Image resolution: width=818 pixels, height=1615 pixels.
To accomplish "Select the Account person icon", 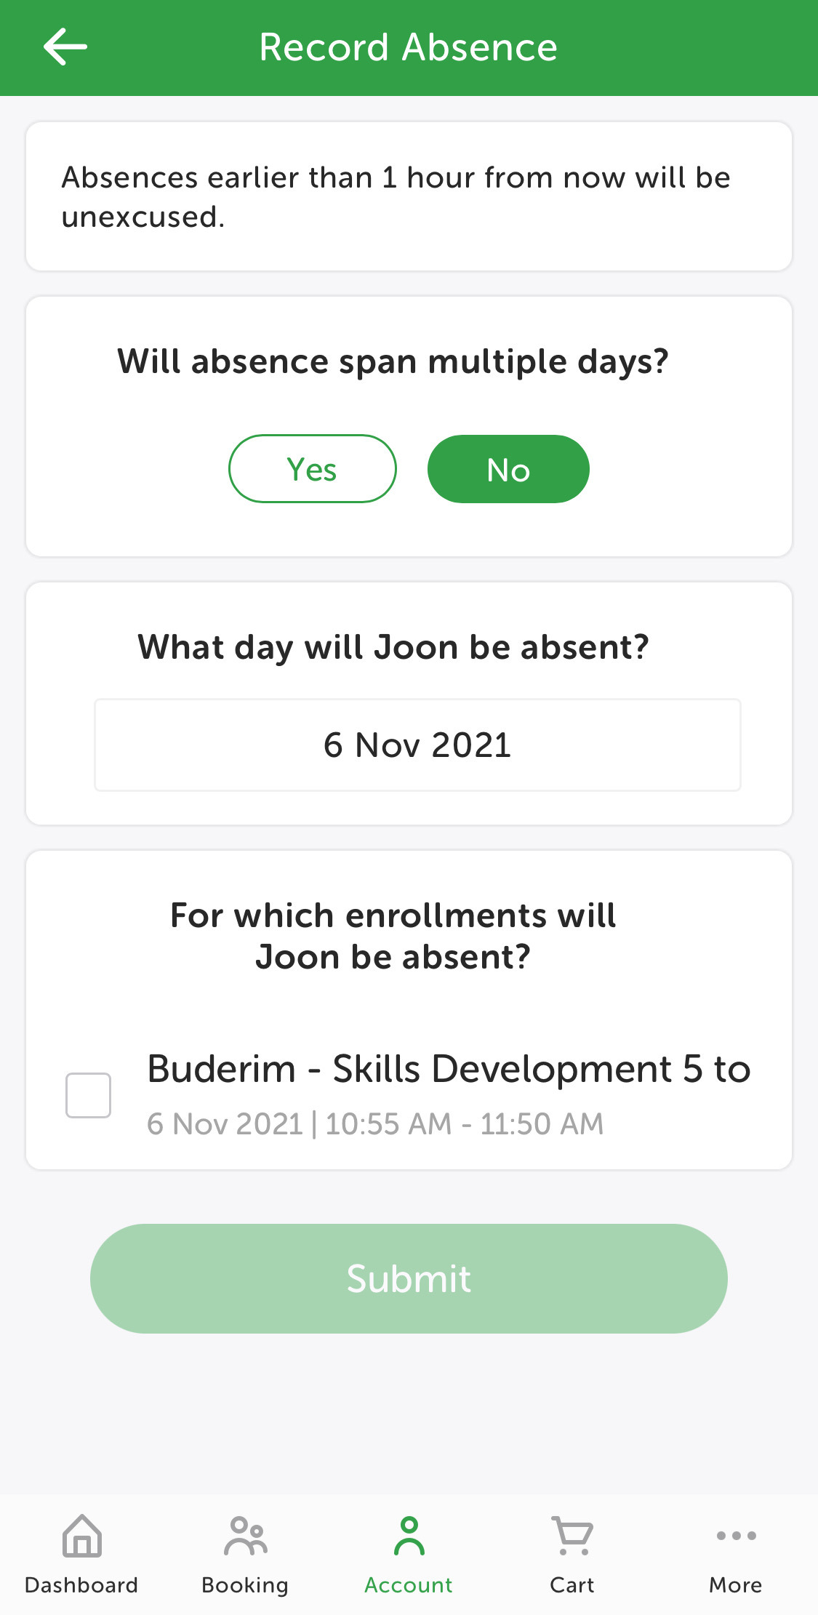I will click(409, 1535).
